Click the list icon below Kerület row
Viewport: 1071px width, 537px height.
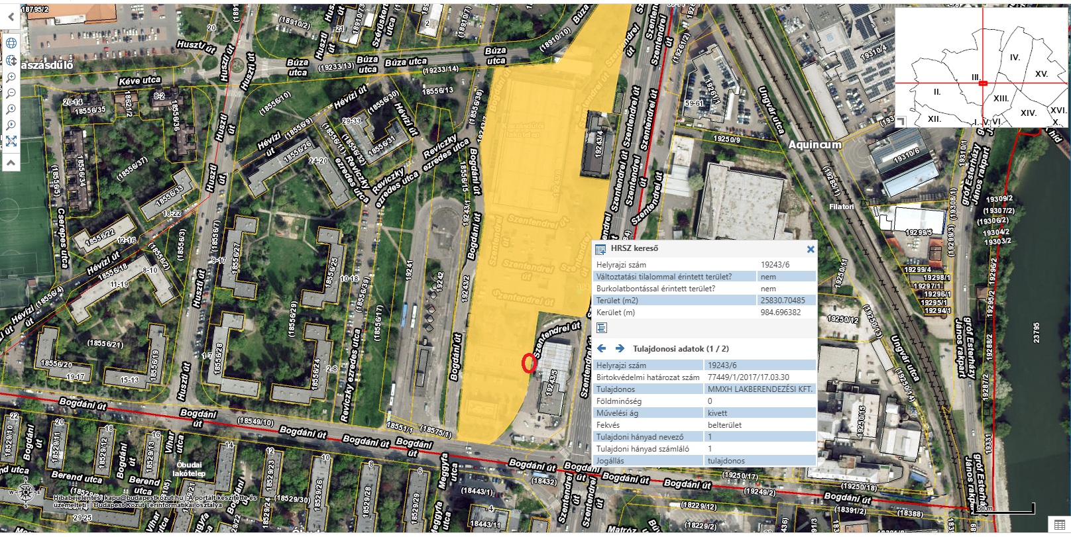click(x=602, y=328)
